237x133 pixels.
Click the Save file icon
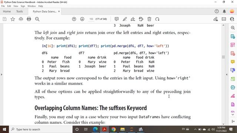click(x=4, y=19)
